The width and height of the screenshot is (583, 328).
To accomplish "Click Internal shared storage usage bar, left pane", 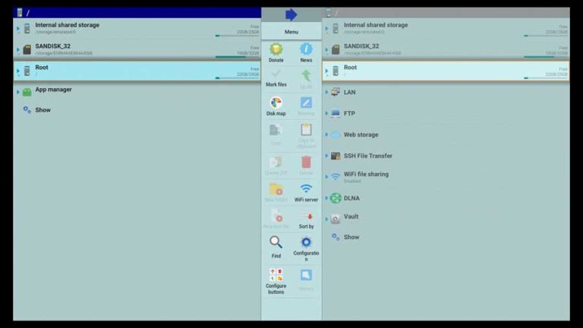I will [x=237, y=36].
